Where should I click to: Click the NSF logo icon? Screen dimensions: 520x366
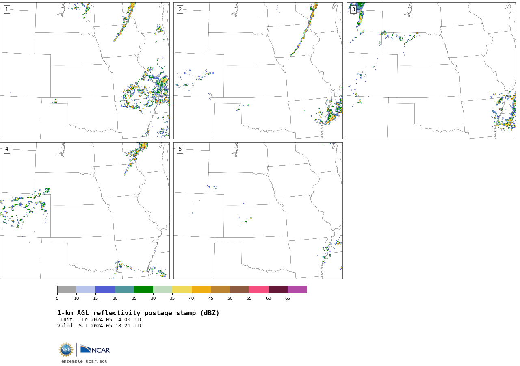pos(66,350)
